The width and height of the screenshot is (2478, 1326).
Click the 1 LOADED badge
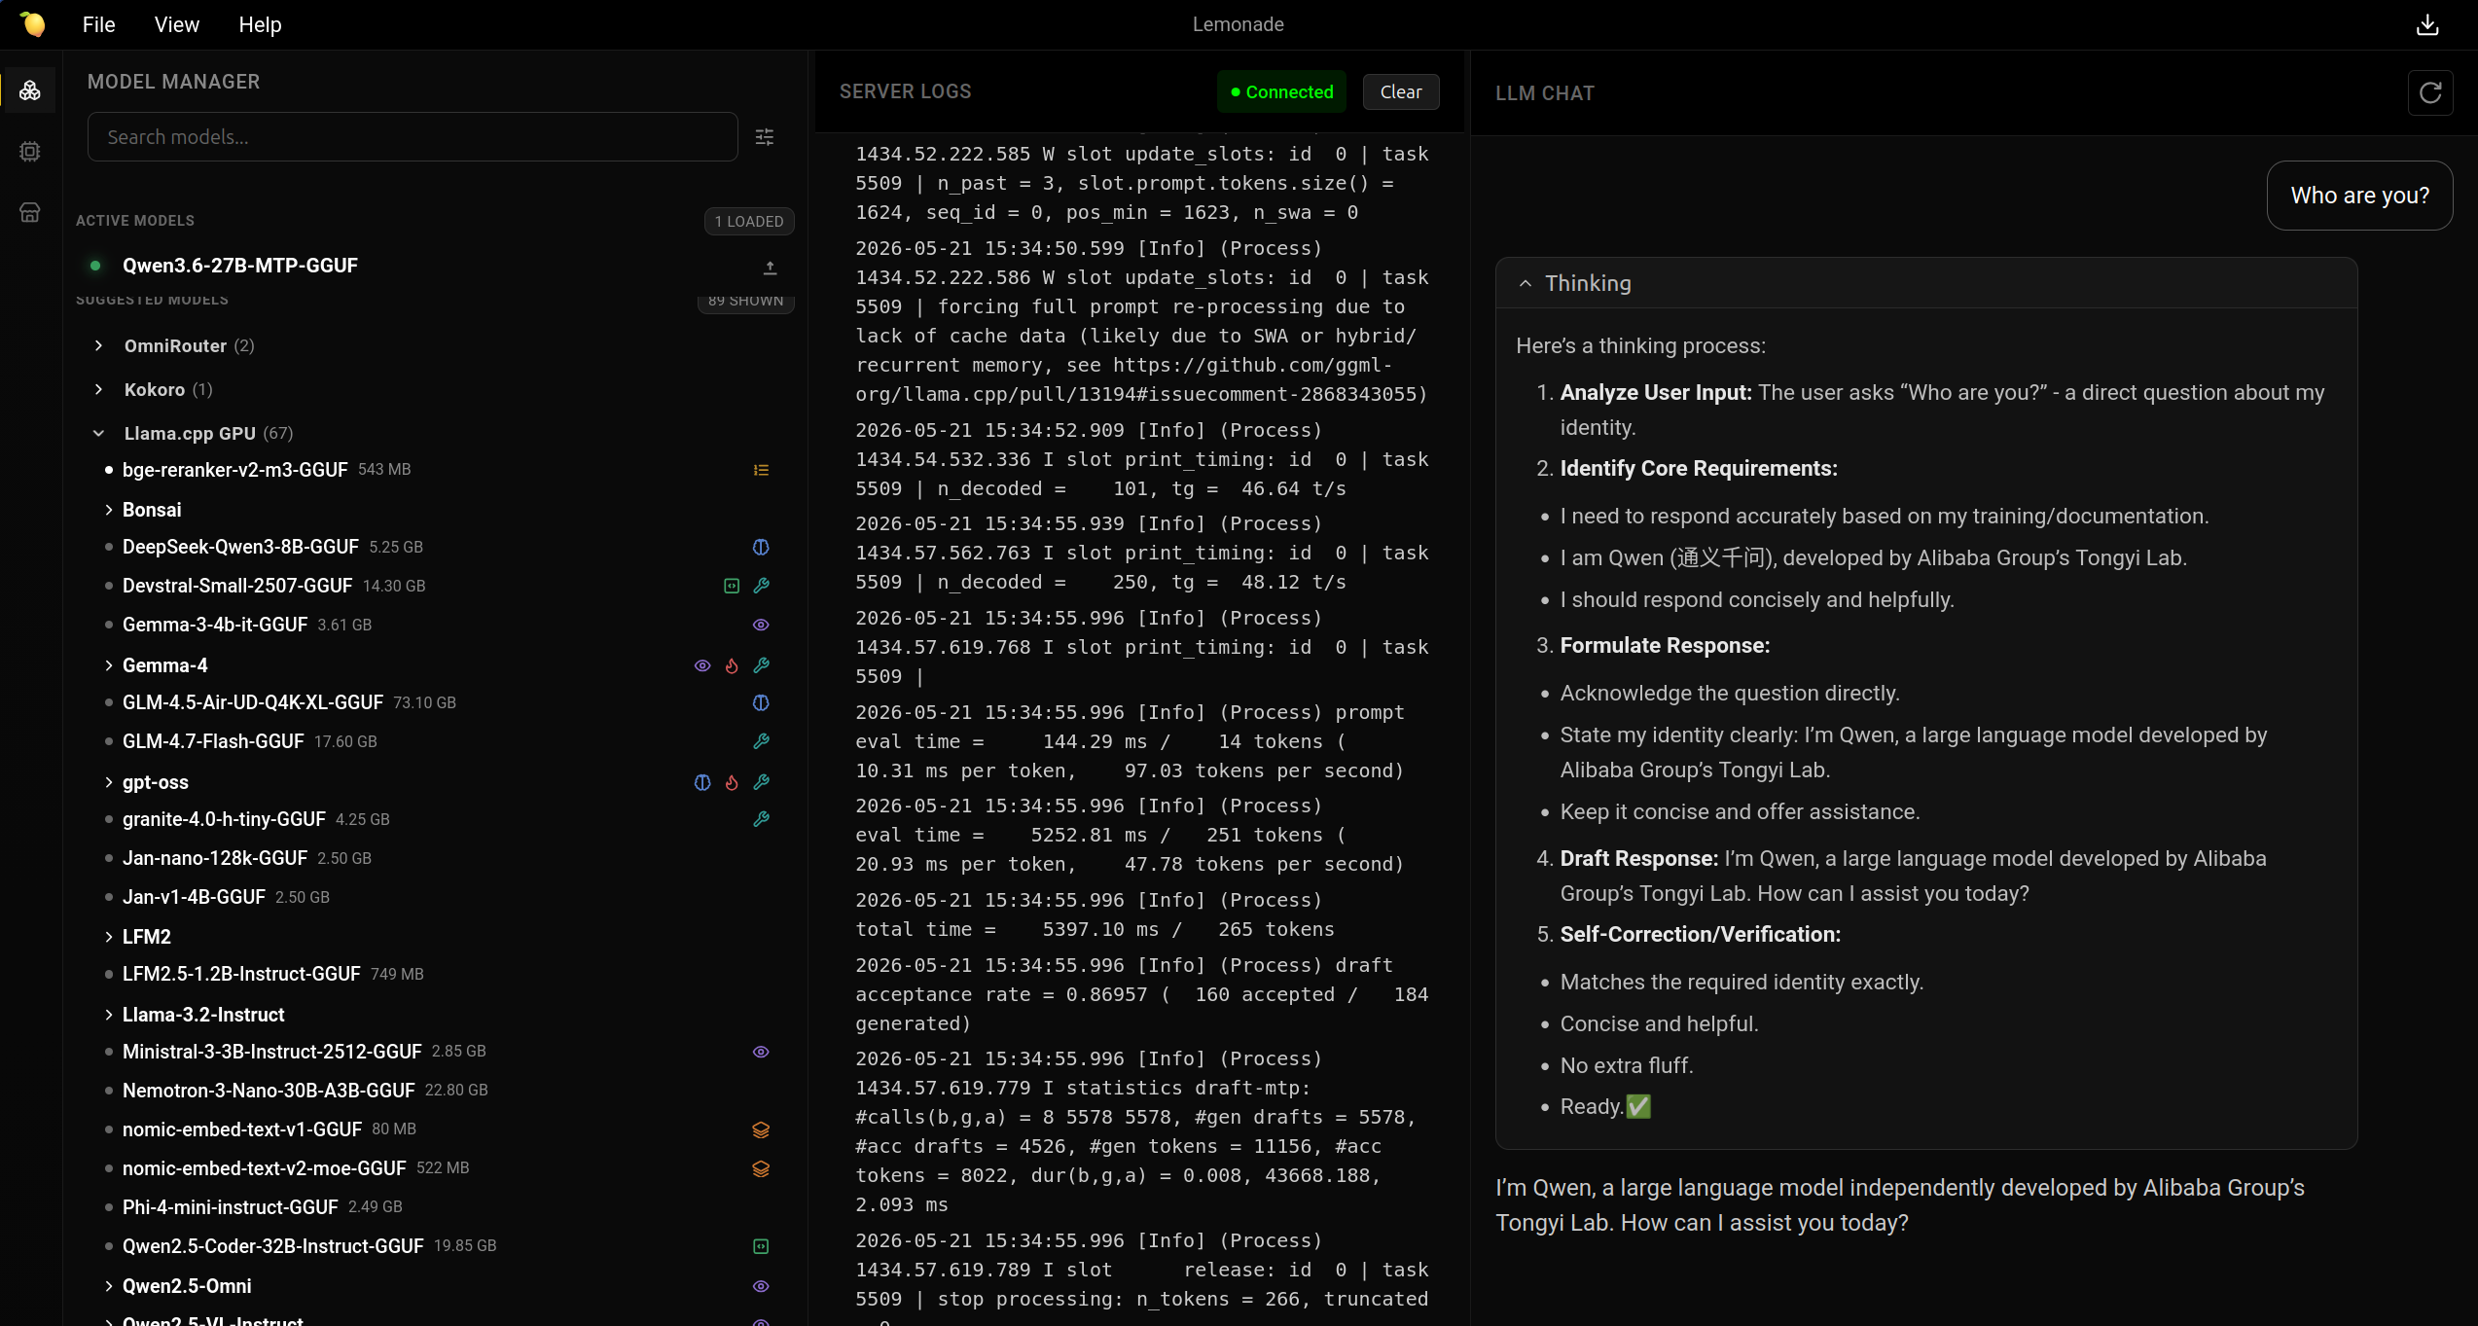(749, 221)
